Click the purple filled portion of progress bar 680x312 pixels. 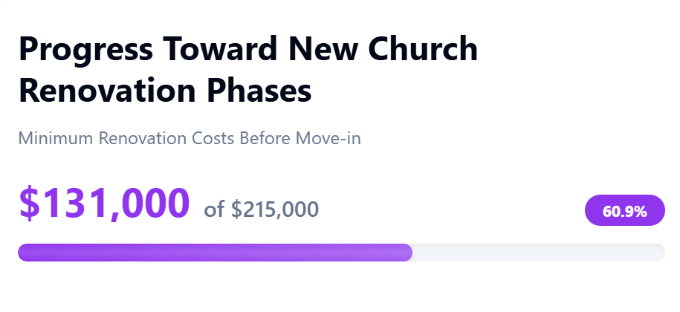tap(215, 253)
